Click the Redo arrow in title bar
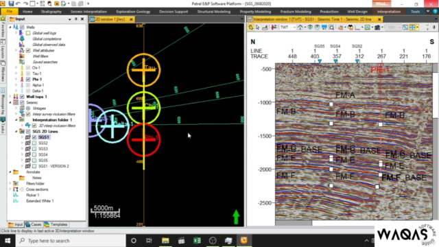Image resolution: width=439 pixels, height=247 pixels. (25, 3)
